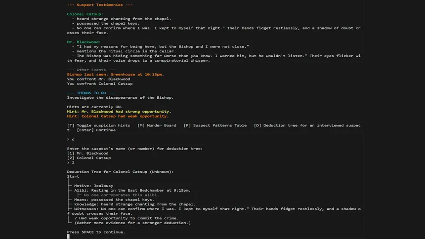Click the line 'You confront Mr. Blackwood'

[99, 79]
